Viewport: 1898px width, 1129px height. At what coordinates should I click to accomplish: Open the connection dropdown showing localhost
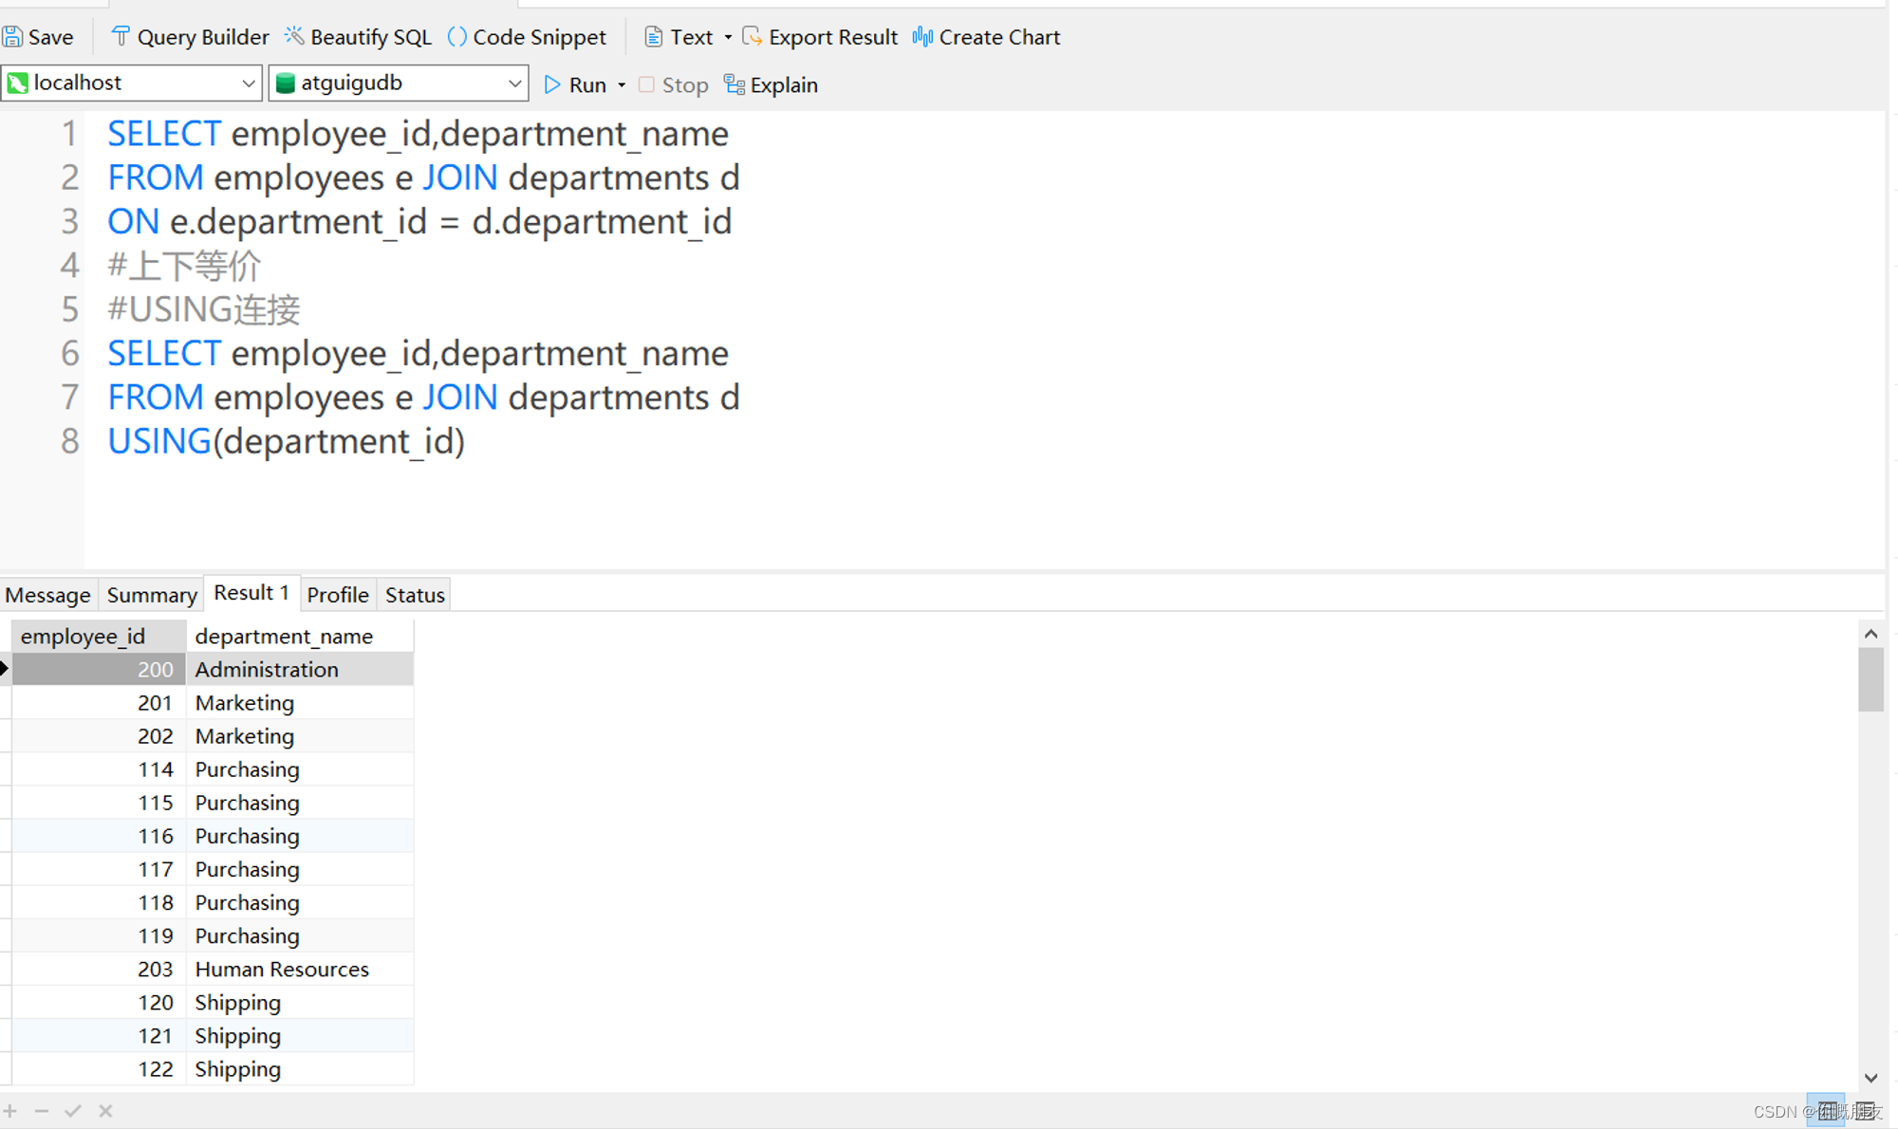coord(249,83)
